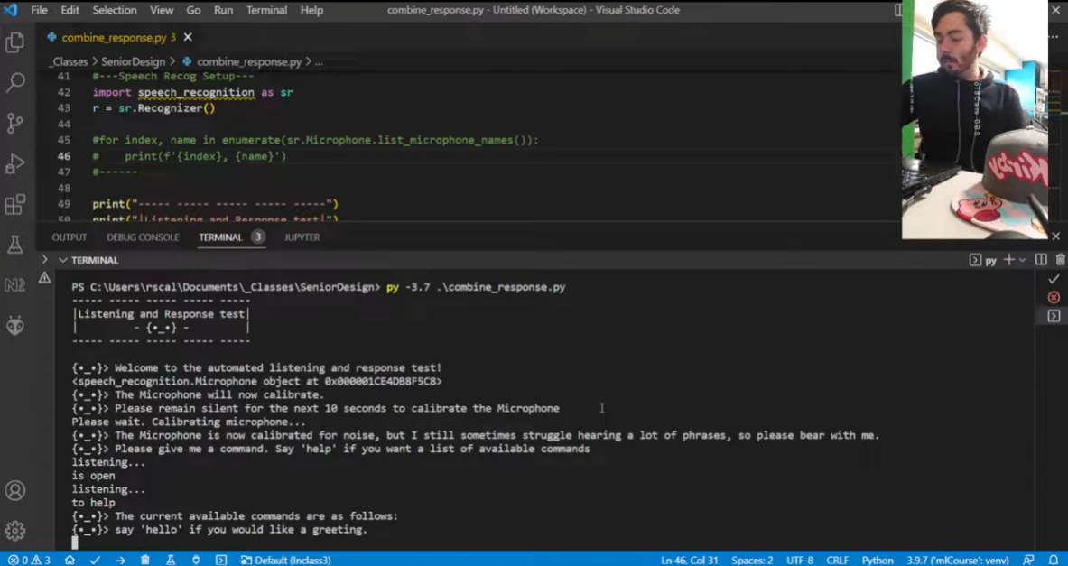Open the Extensions view
The width and height of the screenshot is (1068, 566).
click(x=14, y=205)
